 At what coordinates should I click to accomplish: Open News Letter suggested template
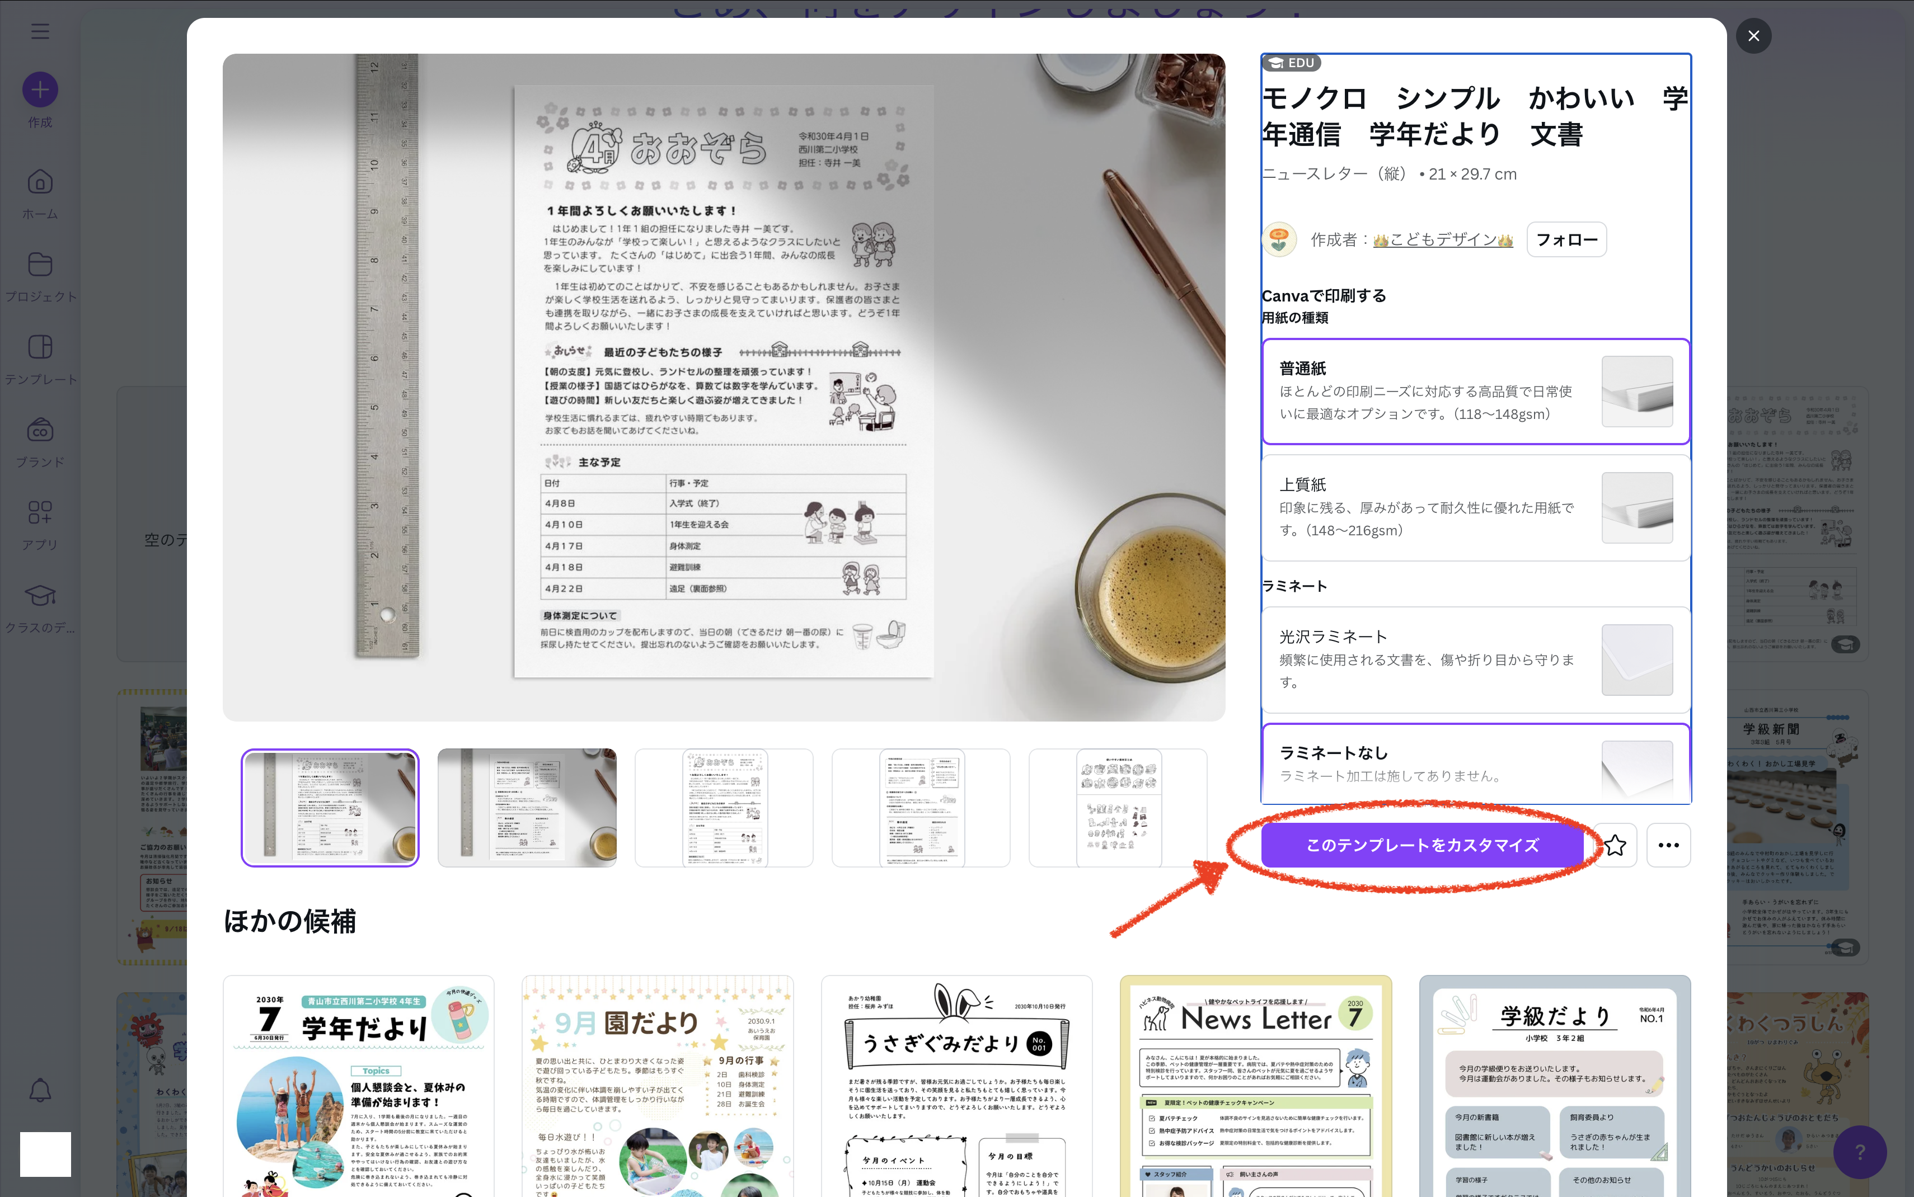pos(1256,1086)
